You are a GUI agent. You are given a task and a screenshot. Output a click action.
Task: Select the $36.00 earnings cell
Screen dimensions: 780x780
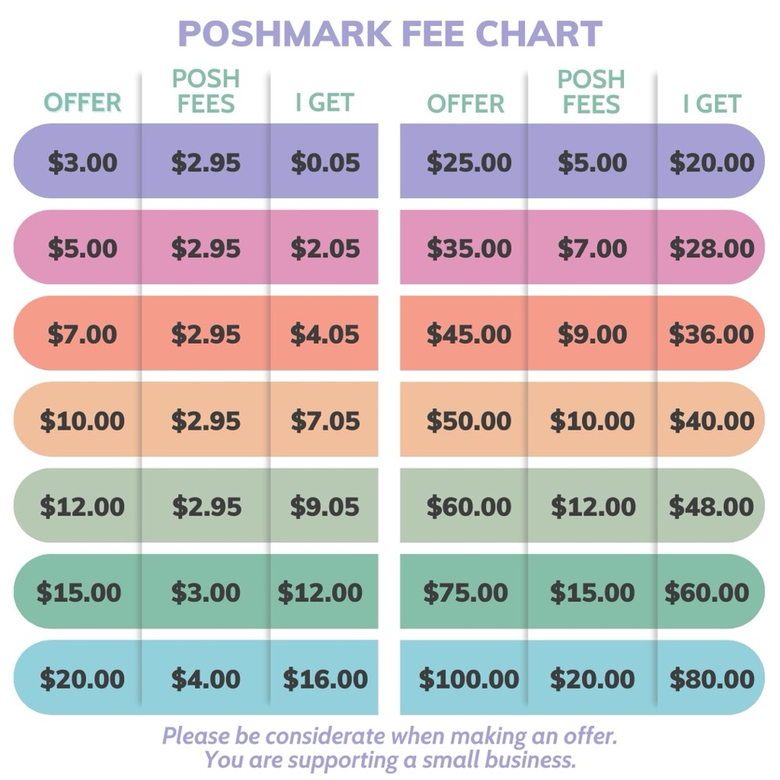pyautogui.click(x=711, y=334)
